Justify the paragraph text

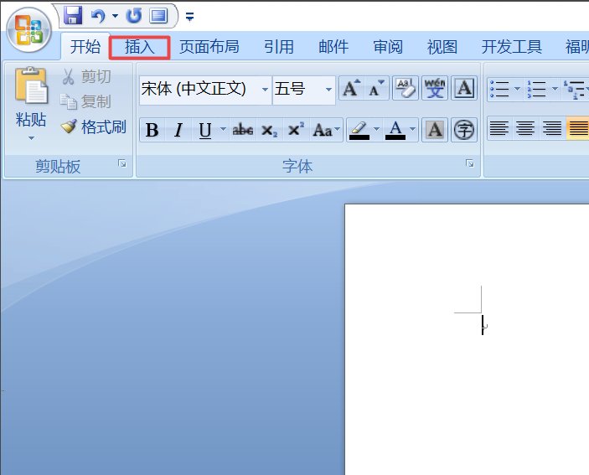coord(578,128)
